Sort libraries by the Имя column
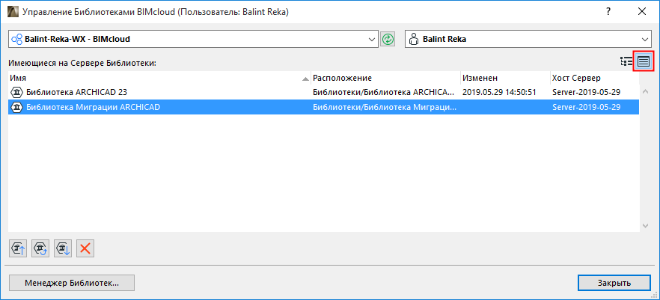The width and height of the screenshot is (660, 300). [157, 78]
